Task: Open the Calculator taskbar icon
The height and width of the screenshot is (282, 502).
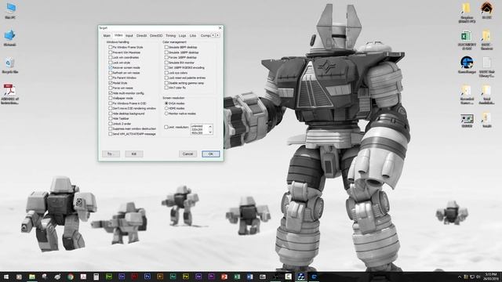Action: (x=96, y=277)
